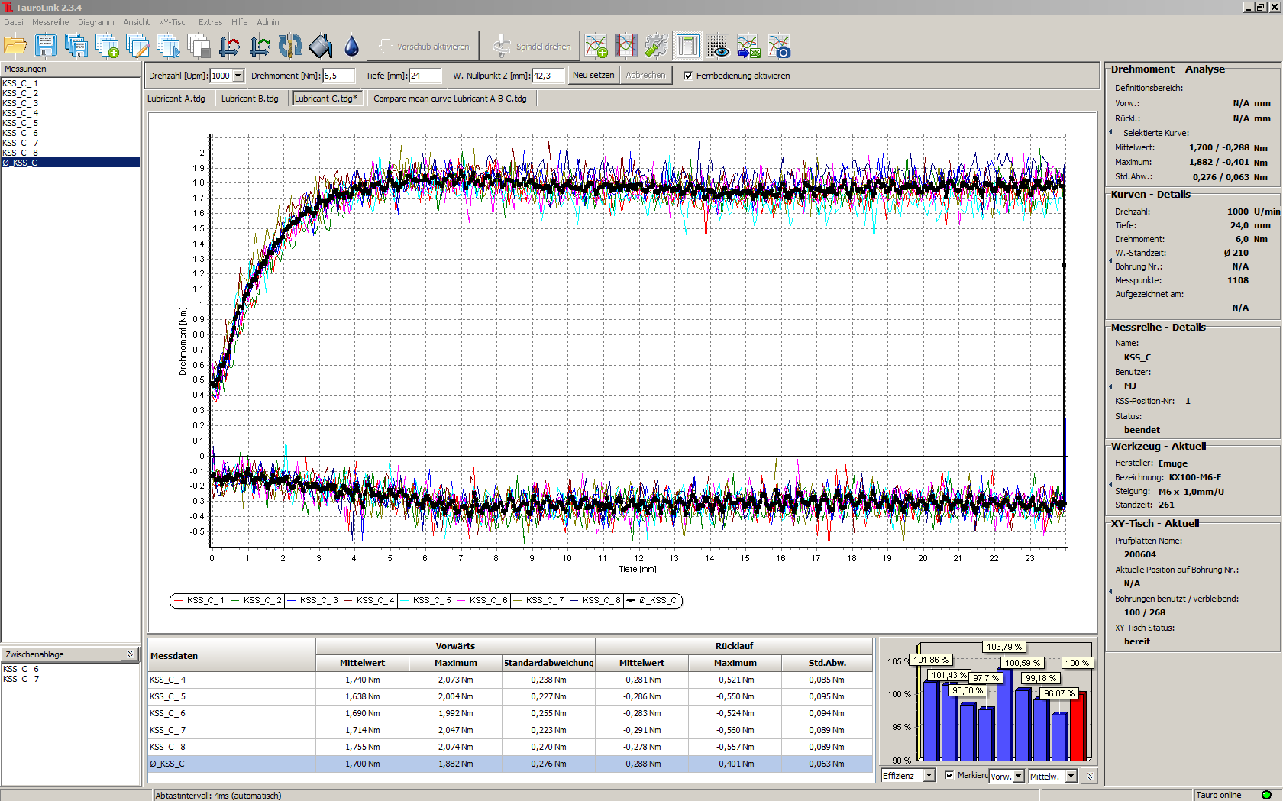This screenshot has width=1283, height=801.
Task: Click the add diagram plus icon
Action: click(x=596, y=46)
